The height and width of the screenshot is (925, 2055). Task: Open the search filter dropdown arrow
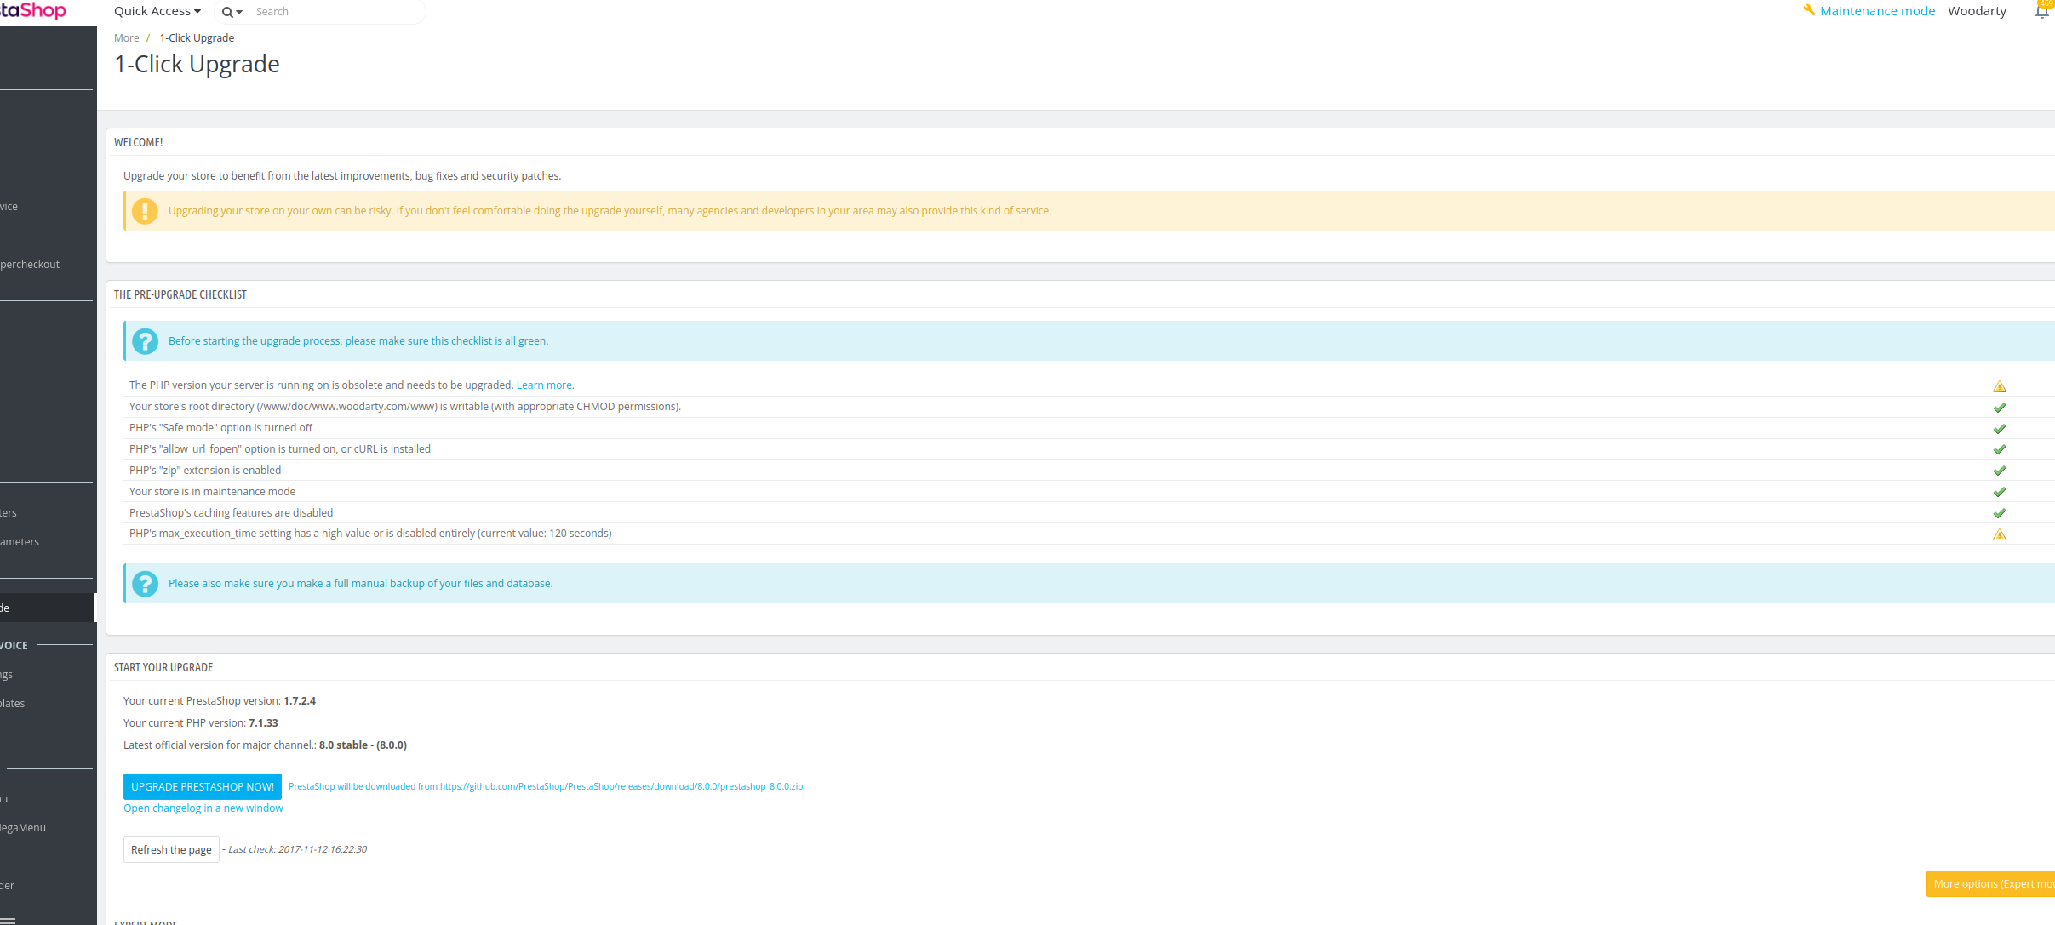pyautogui.click(x=239, y=12)
